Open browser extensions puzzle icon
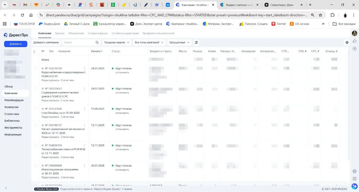 coord(333,15)
